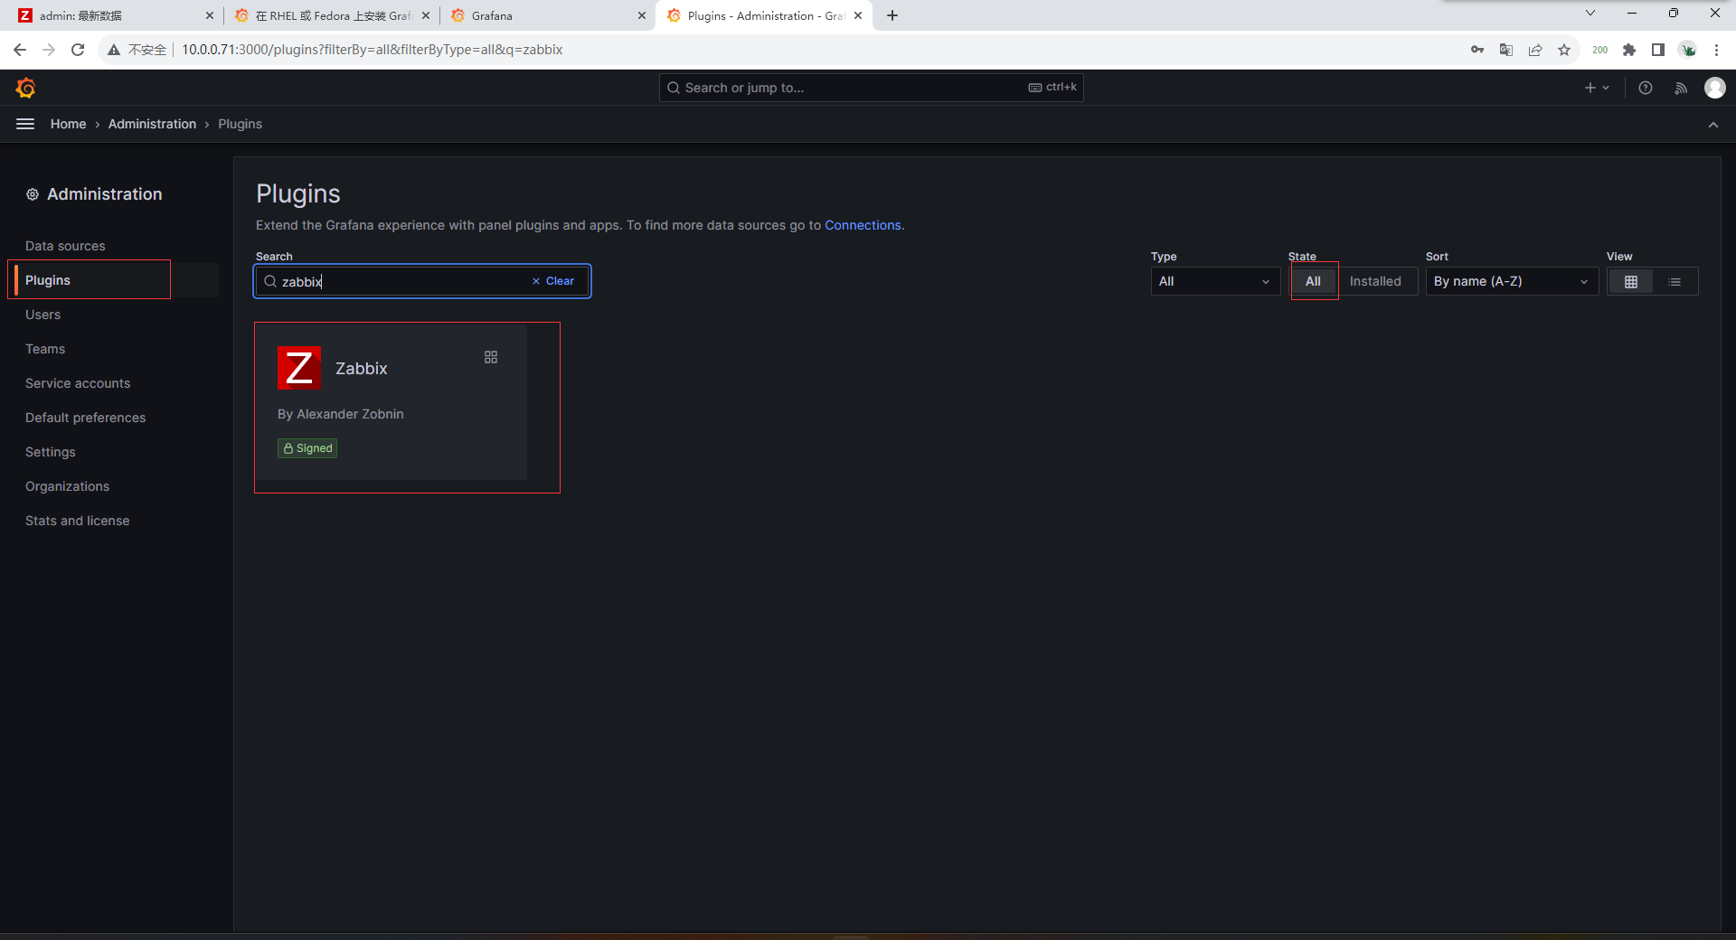The width and height of the screenshot is (1736, 940).
Task: Bookmark this page with the star
Action: 1564,50
